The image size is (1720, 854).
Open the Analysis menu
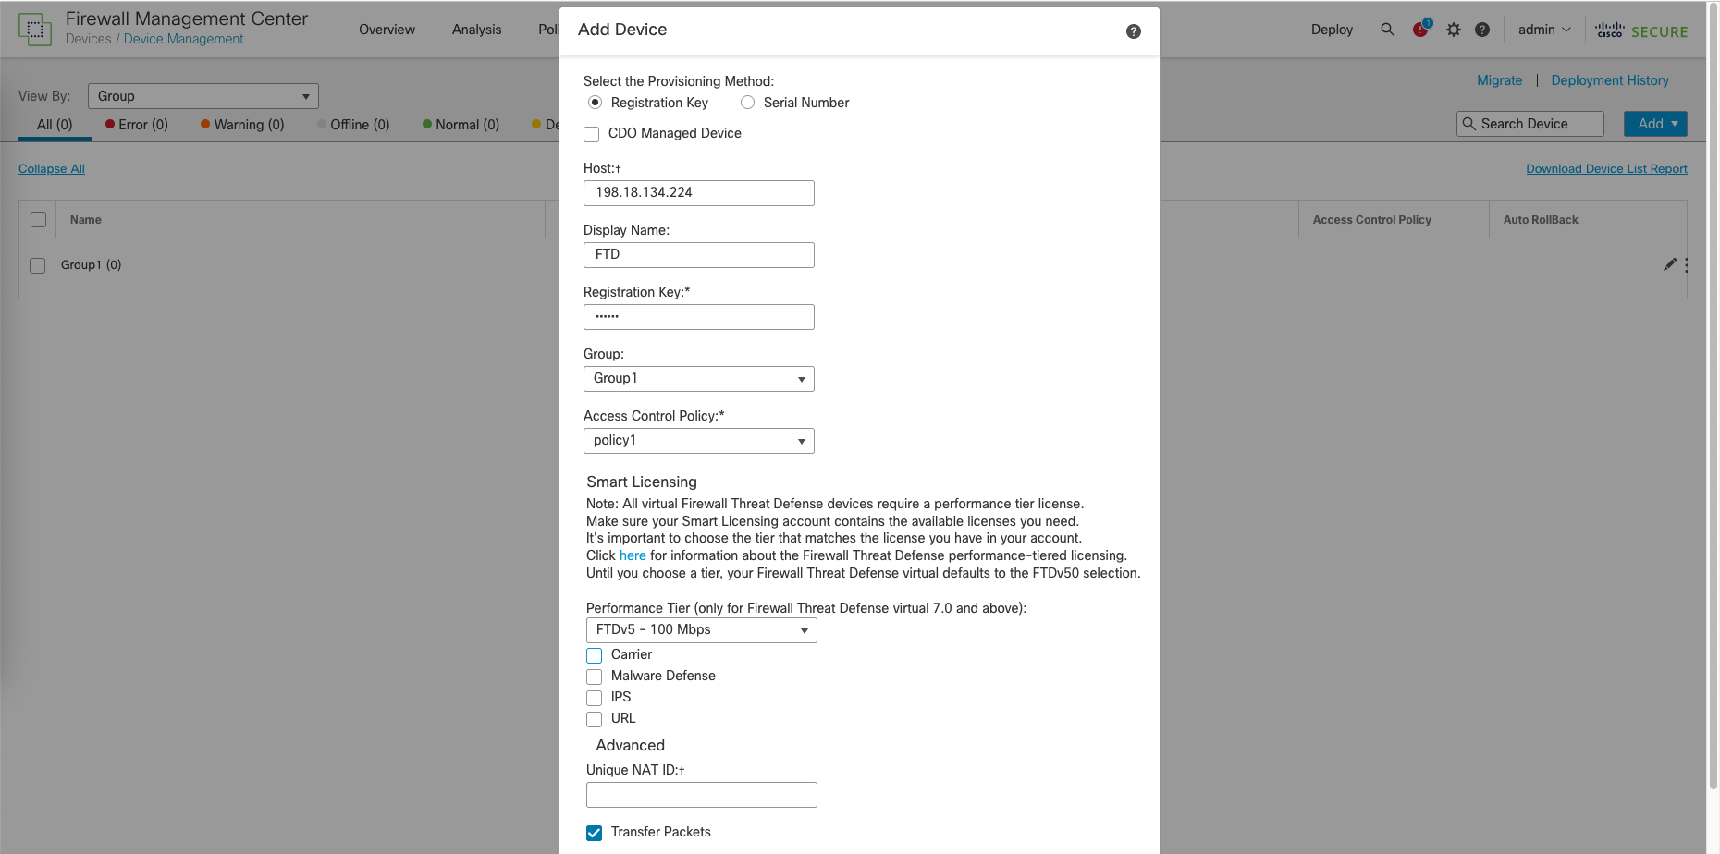pos(476,30)
